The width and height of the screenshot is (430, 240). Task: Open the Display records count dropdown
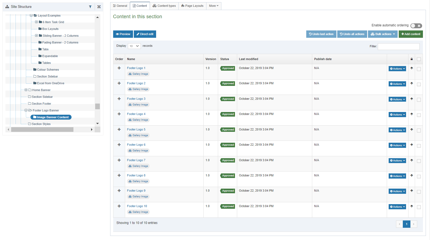pos(134,46)
